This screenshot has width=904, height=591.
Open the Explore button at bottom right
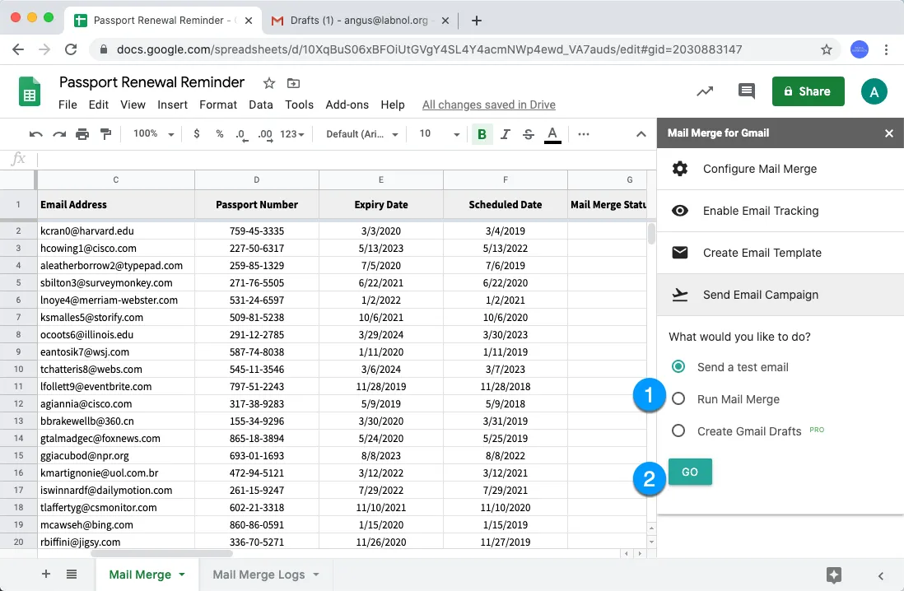[834, 575]
